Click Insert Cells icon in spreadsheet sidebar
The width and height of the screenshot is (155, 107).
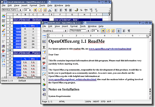tap(4, 21)
